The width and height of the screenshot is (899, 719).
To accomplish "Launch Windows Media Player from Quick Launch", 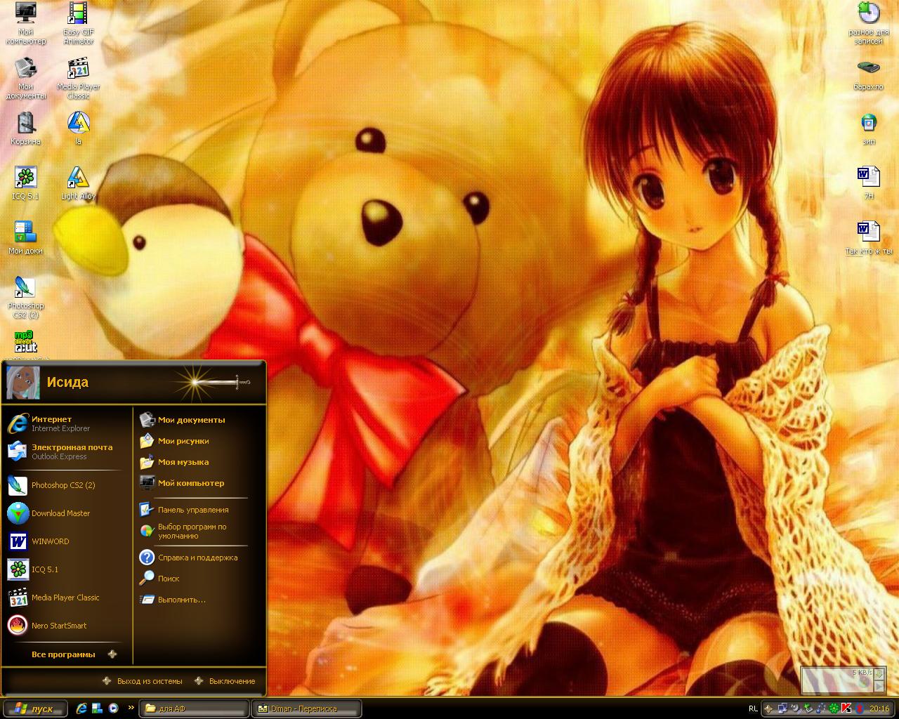I will (x=112, y=708).
